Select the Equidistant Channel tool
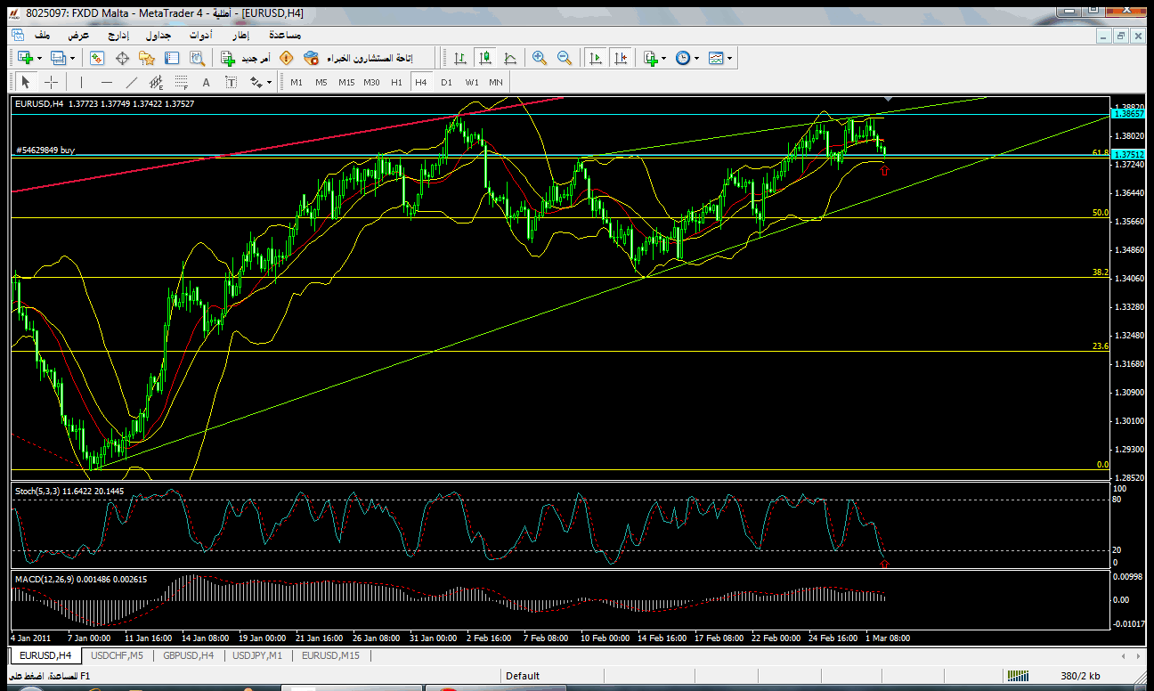 point(157,82)
